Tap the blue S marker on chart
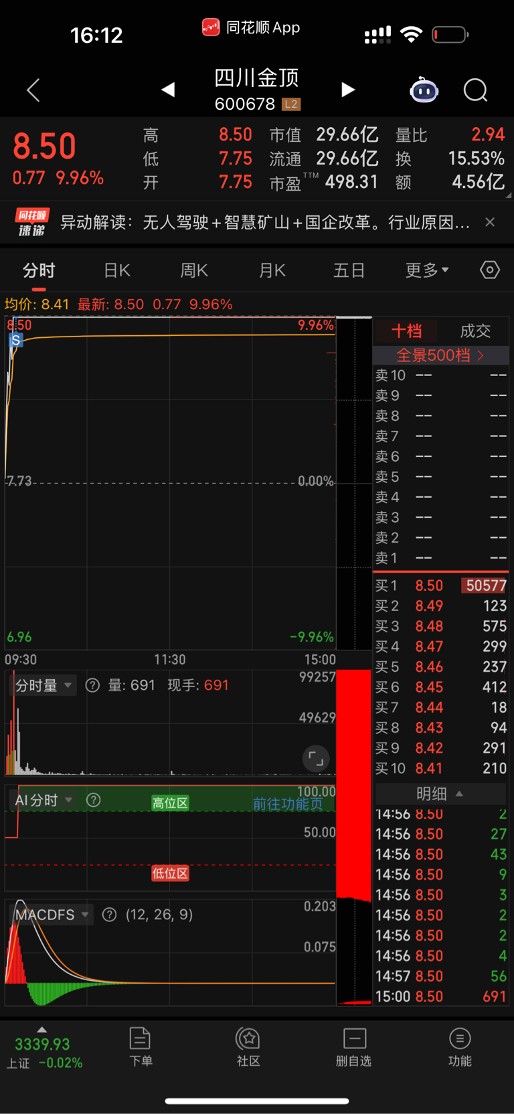The height and width of the screenshot is (1114, 514). pos(16,340)
